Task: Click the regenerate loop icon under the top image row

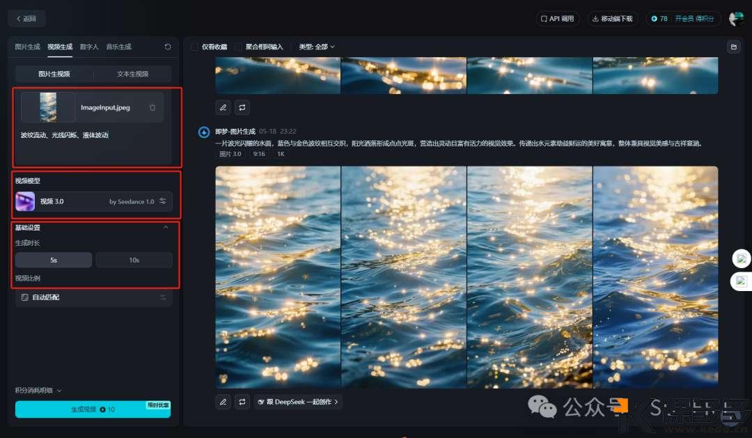Action: [x=242, y=107]
